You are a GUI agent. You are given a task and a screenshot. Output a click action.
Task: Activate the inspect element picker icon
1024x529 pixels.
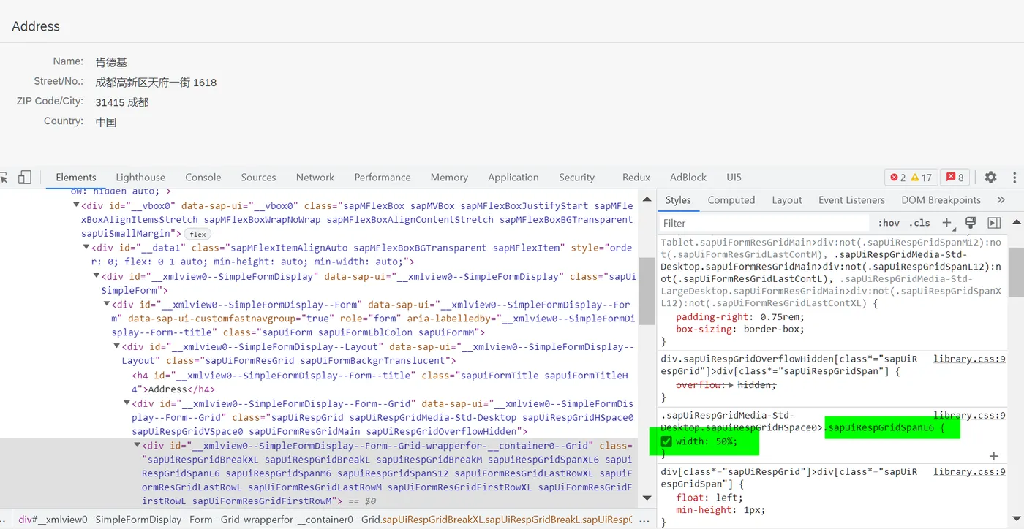point(4,178)
